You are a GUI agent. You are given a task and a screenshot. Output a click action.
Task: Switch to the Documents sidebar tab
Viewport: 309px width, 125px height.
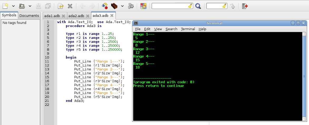(x=29, y=15)
